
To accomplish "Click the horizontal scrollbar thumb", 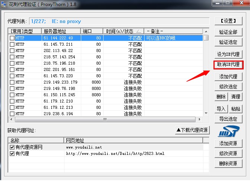I will [x=105, y=119].
